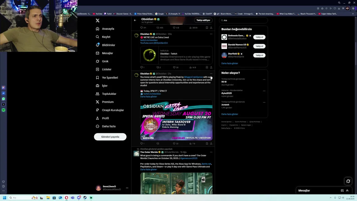Open Listeler from sidebar

103,69
